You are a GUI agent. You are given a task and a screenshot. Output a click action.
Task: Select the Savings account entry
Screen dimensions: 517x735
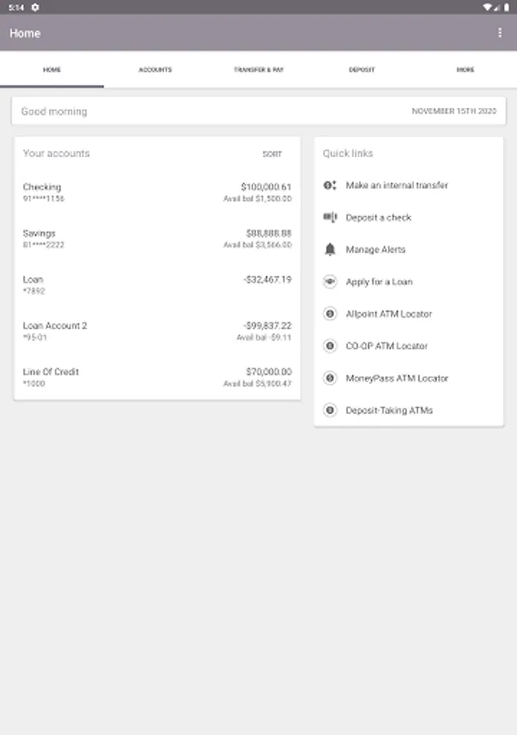[157, 238]
